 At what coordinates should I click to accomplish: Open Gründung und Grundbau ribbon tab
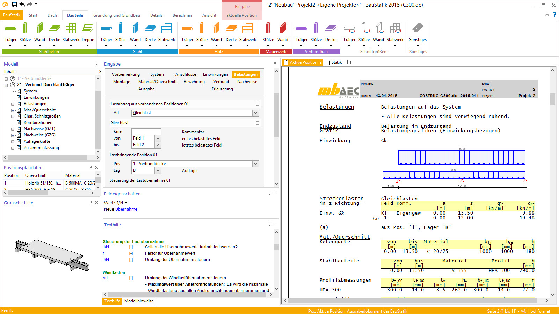117,15
